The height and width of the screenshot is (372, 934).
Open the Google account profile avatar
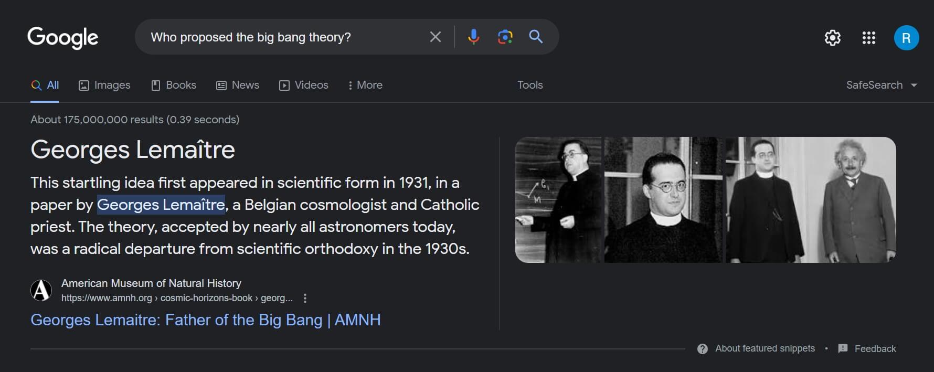[x=906, y=38]
